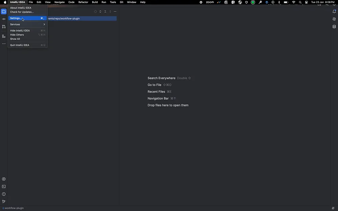This screenshot has height=211, width=338.
Task: Open the Help menu
Action: pyautogui.click(x=143, y=2)
